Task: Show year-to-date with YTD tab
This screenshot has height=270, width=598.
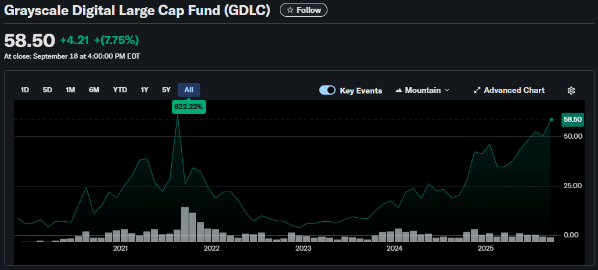Action: 120,90
